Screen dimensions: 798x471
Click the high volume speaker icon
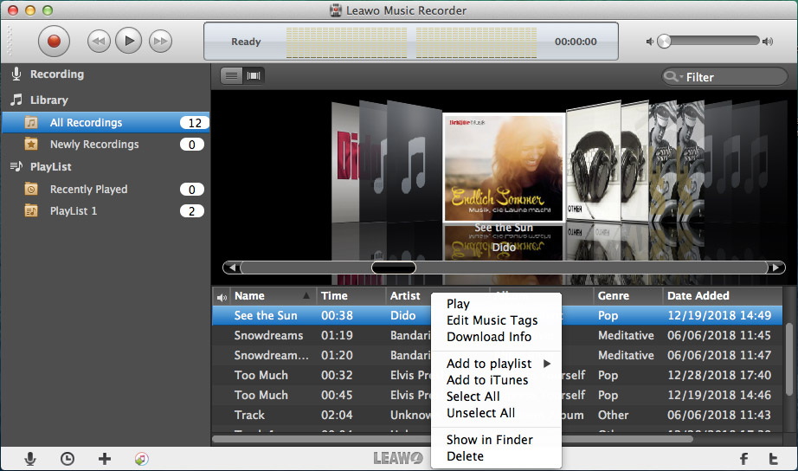pyautogui.click(x=768, y=42)
